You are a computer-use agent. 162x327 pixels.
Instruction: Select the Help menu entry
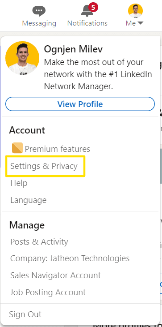[19, 183]
